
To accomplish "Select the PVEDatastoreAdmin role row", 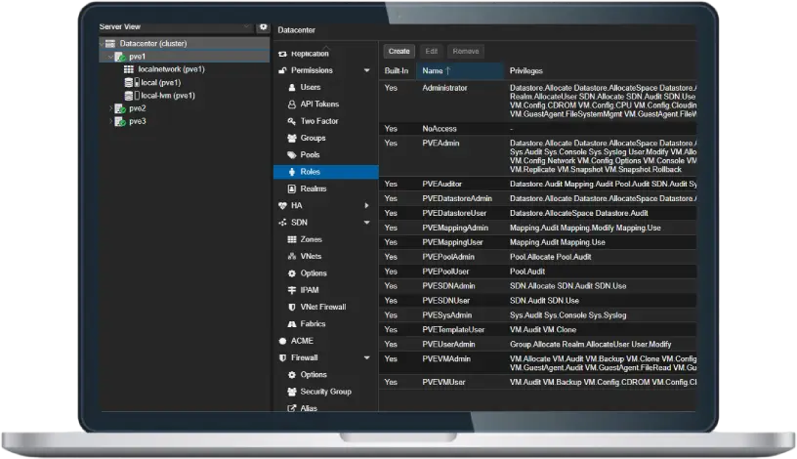I will point(538,199).
